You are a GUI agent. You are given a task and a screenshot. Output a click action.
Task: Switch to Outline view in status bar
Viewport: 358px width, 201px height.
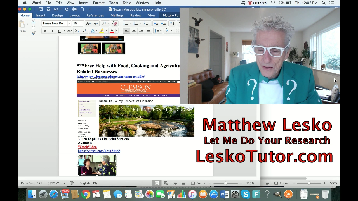175,183
